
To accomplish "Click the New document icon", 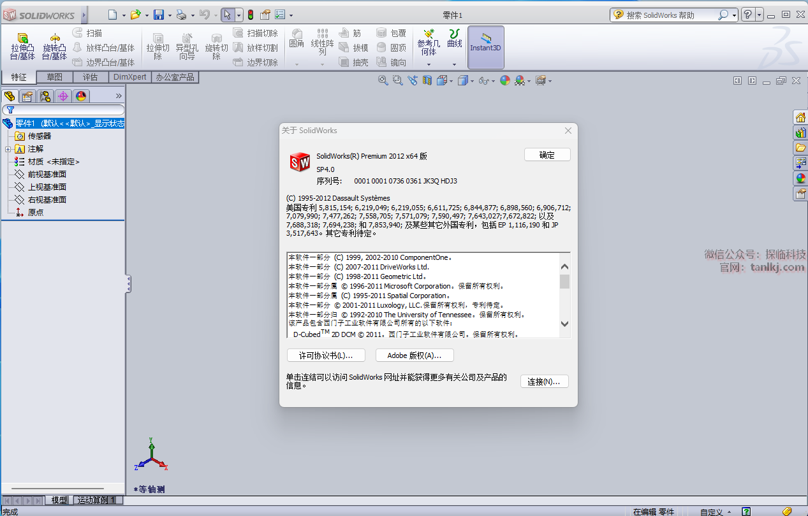I will (112, 15).
